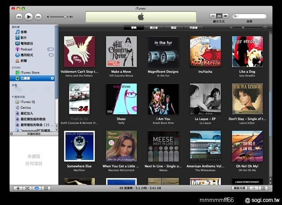Image resolution: width=282 pixels, height=205 pixels.
Task: Select iTunes DJ in the sidebar
Action: 27,101
